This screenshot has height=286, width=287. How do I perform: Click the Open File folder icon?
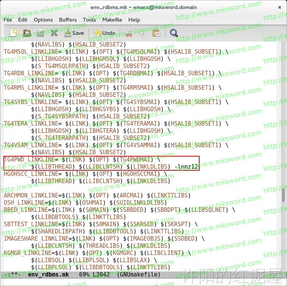[27, 33]
